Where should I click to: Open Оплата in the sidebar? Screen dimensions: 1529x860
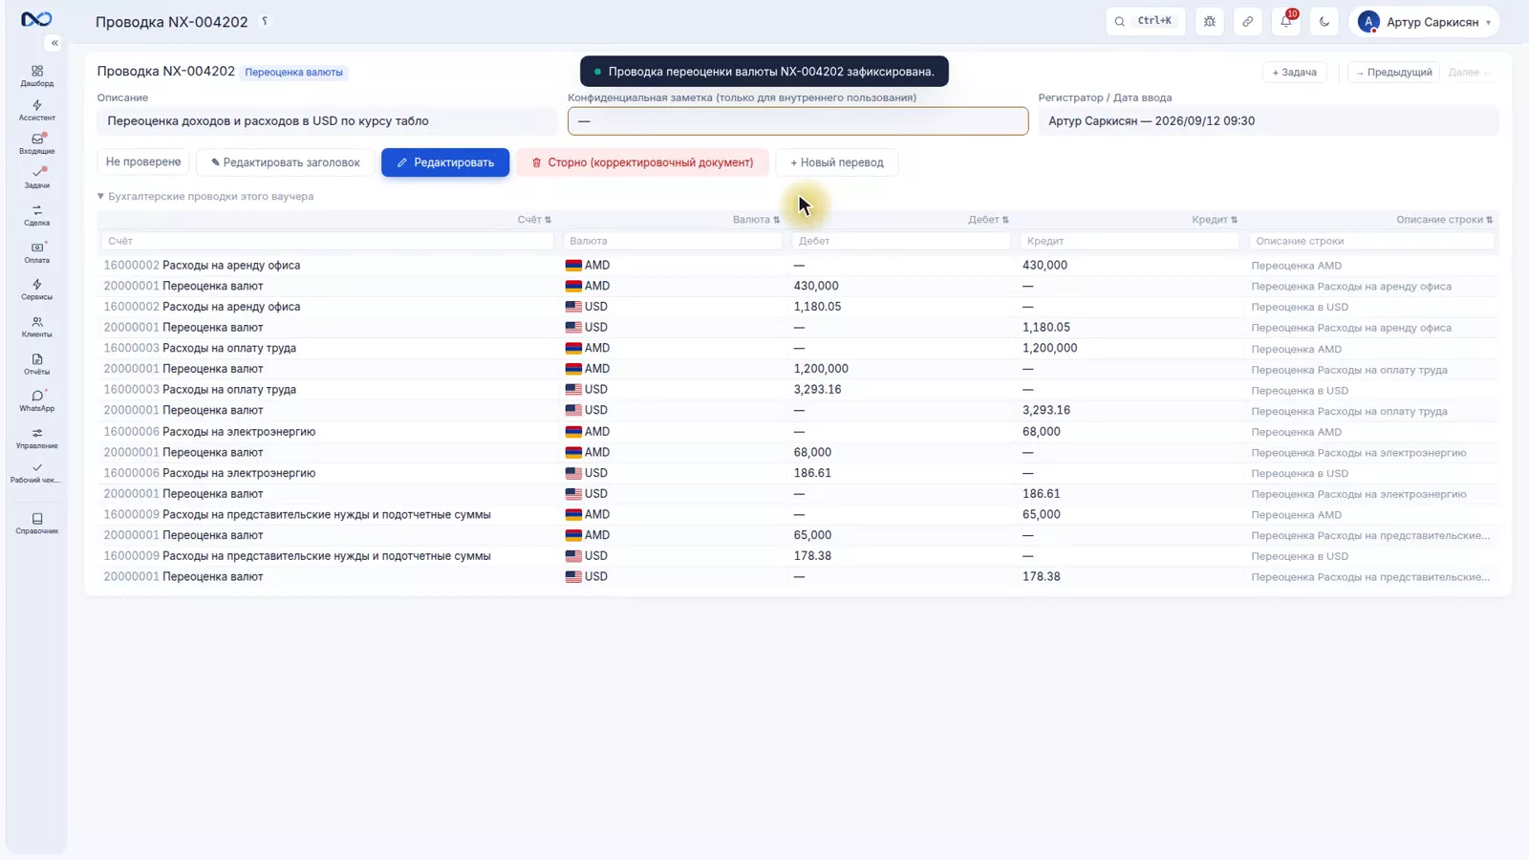(x=36, y=252)
